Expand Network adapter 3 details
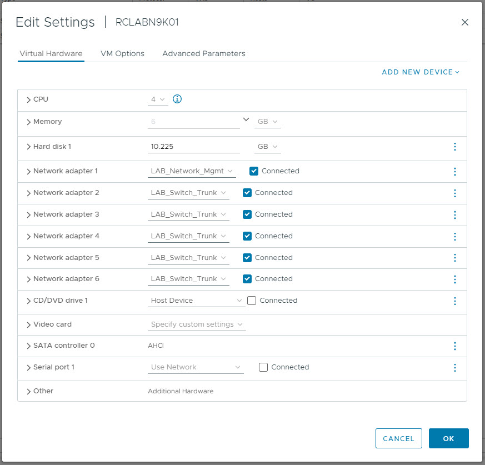This screenshot has height=465, width=485. (28, 214)
